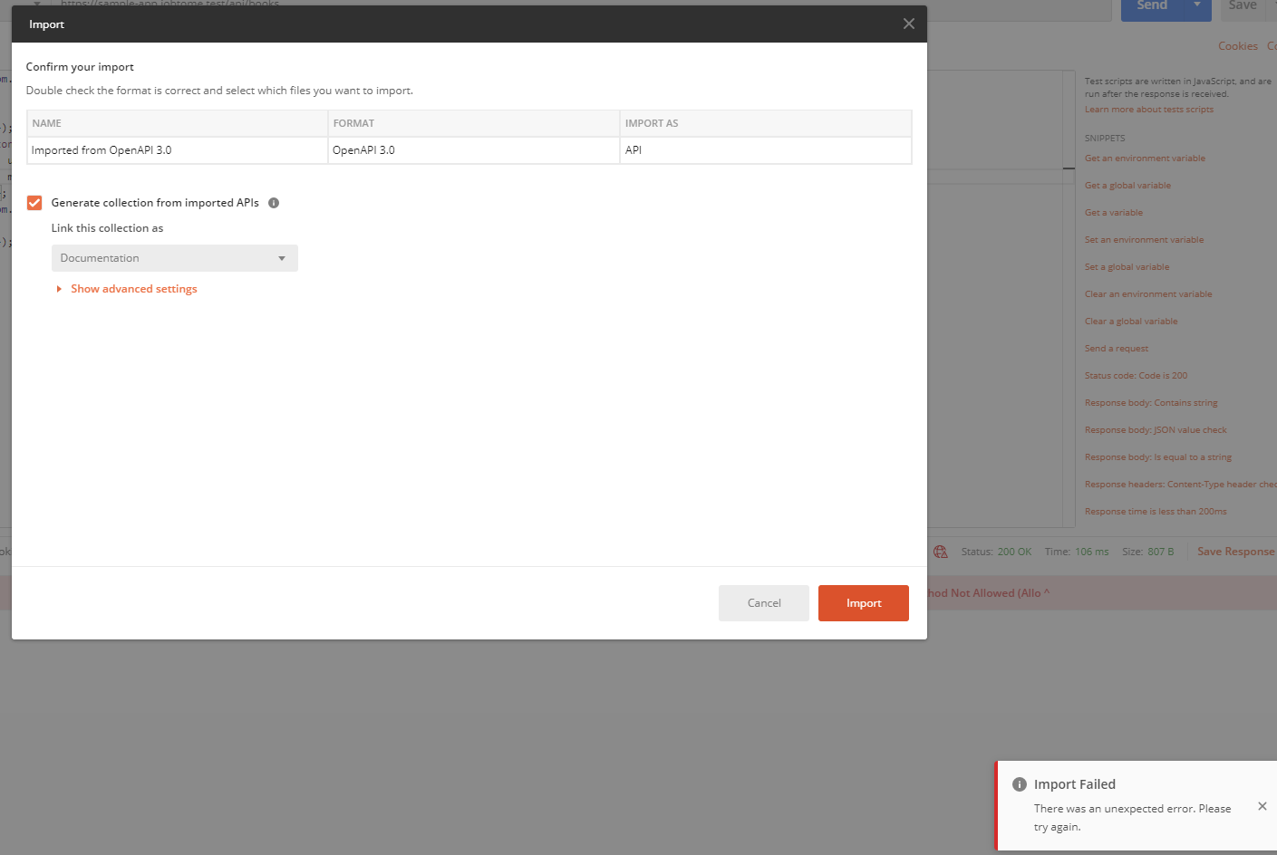Cancel the import
Screen dimensions: 1277x855
(763, 602)
